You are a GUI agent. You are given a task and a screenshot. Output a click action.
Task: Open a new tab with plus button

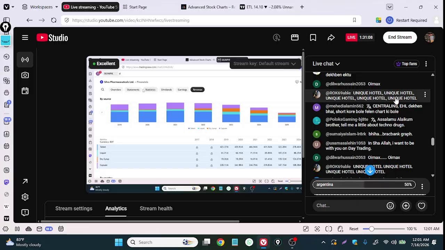point(302,7)
